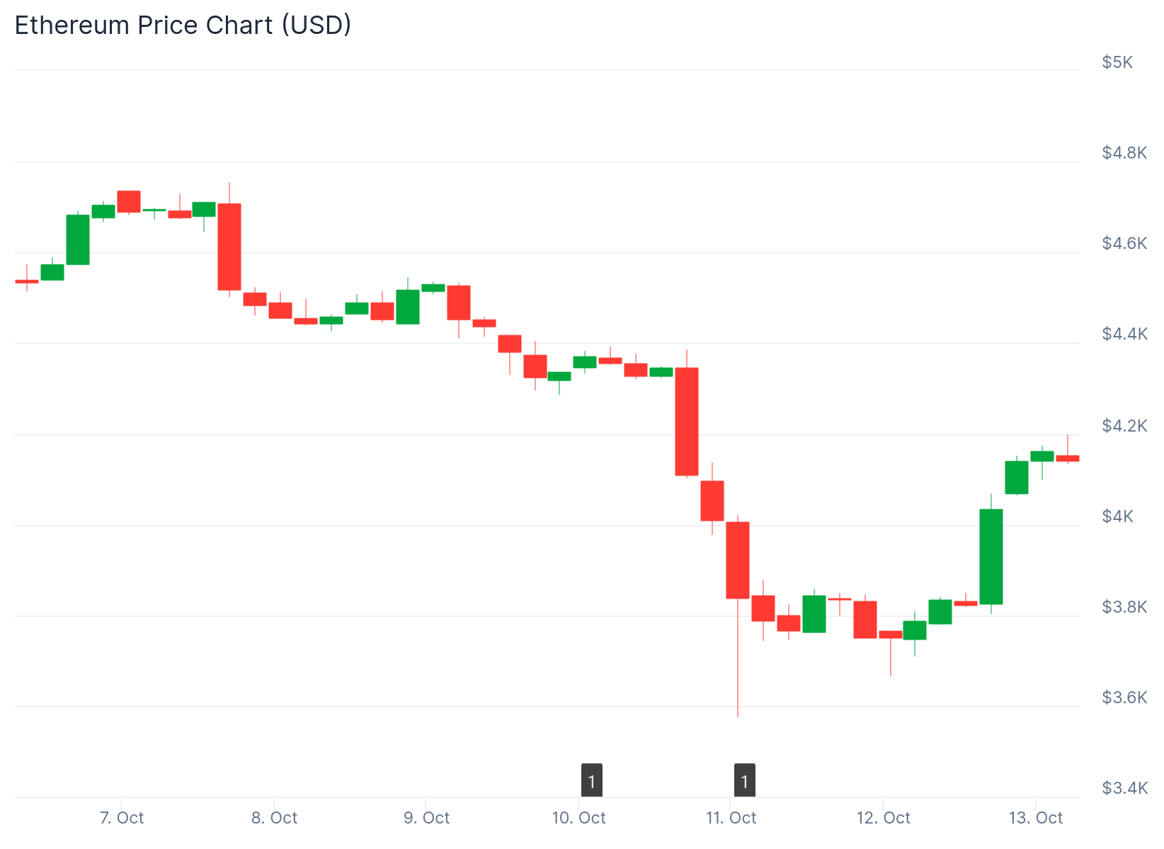Select the tall red candle dropping to $4.1K
The width and height of the screenshot is (1164, 849).
(687, 421)
